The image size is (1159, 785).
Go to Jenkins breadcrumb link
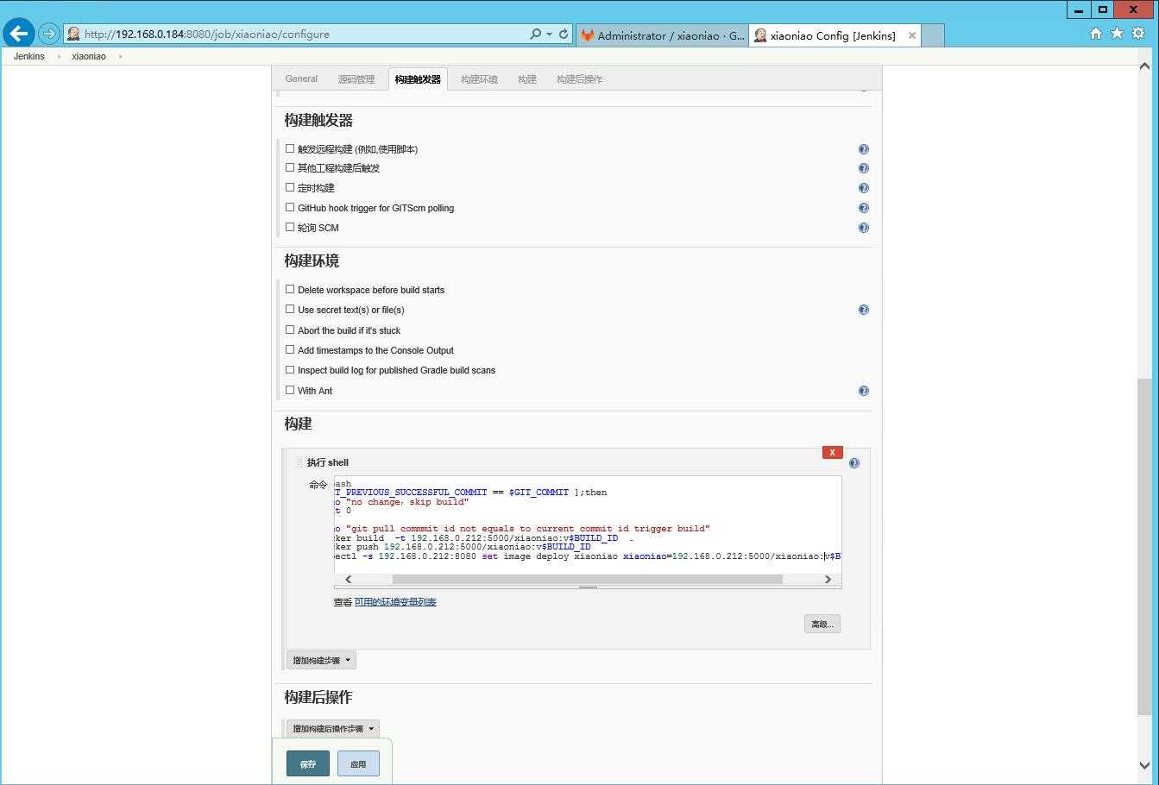(29, 56)
